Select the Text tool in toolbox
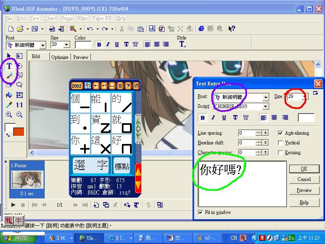 point(9,65)
